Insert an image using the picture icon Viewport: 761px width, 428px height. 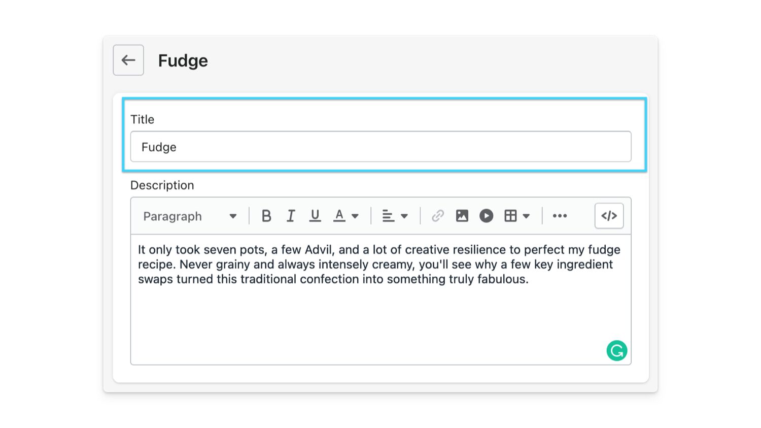pos(462,216)
